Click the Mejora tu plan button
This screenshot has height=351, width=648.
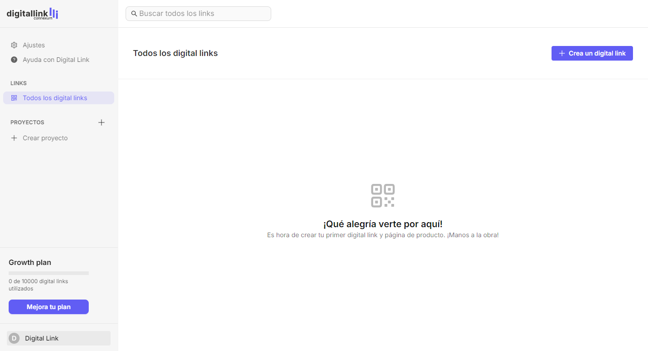pyautogui.click(x=49, y=307)
